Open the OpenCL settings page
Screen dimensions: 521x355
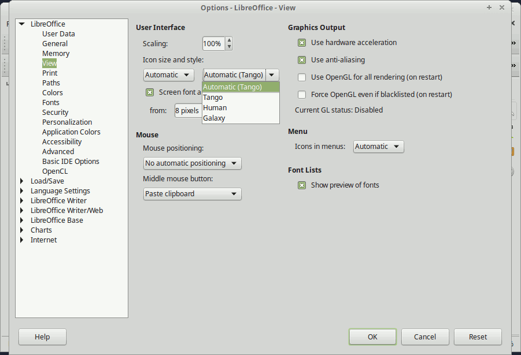(x=55, y=171)
